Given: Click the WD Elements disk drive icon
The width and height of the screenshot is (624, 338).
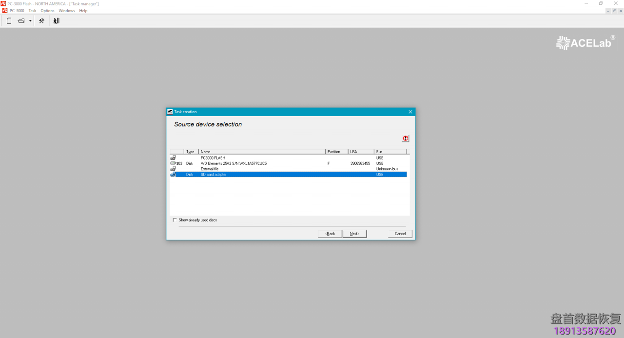Looking at the screenshot, I should (173, 163).
